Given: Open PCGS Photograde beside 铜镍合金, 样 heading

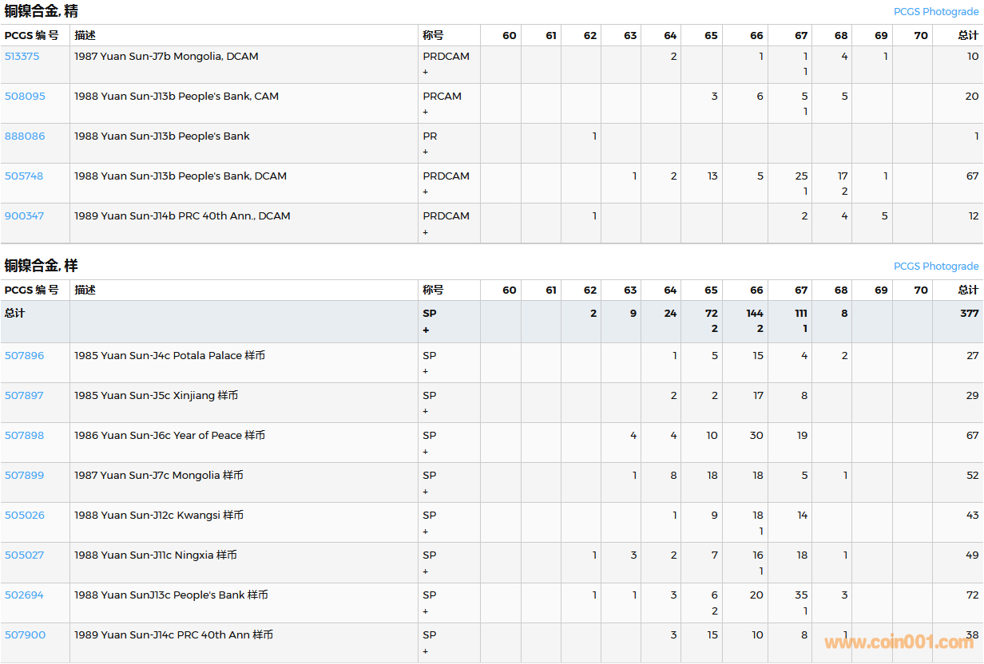Looking at the screenshot, I should click(935, 267).
